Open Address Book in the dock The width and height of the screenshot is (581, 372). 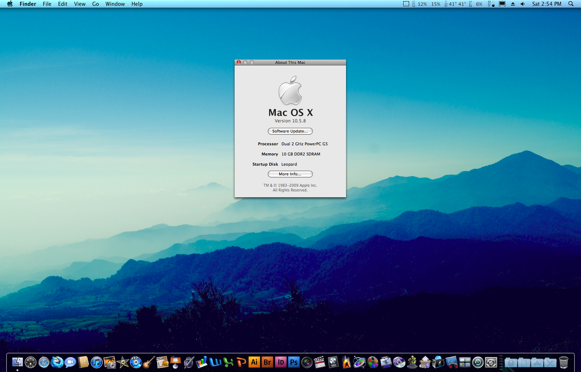click(84, 362)
